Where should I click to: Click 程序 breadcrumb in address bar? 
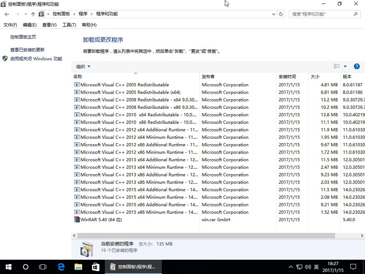[x=83, y=14]
